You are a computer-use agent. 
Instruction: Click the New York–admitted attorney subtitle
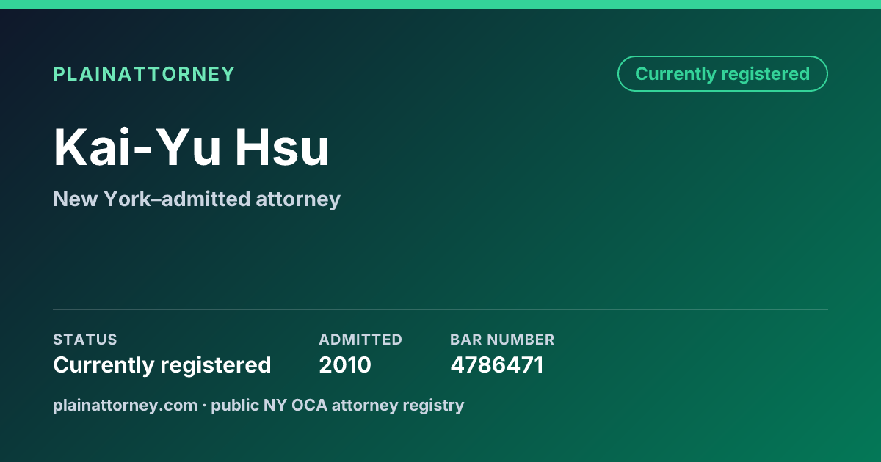pos(197,199)
